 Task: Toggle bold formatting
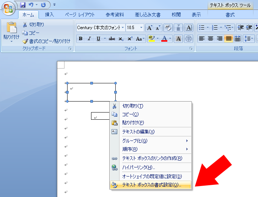point(80,39)
